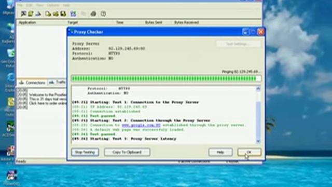Screen dimensions: 332x187
Task: Click the blue framed toolbar icon
Action: click(x=73, y=14)
